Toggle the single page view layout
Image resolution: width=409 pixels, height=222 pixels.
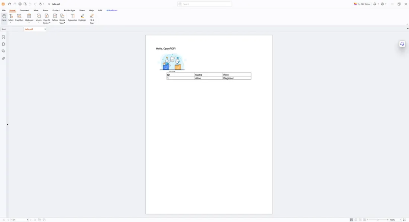point(351,220)
